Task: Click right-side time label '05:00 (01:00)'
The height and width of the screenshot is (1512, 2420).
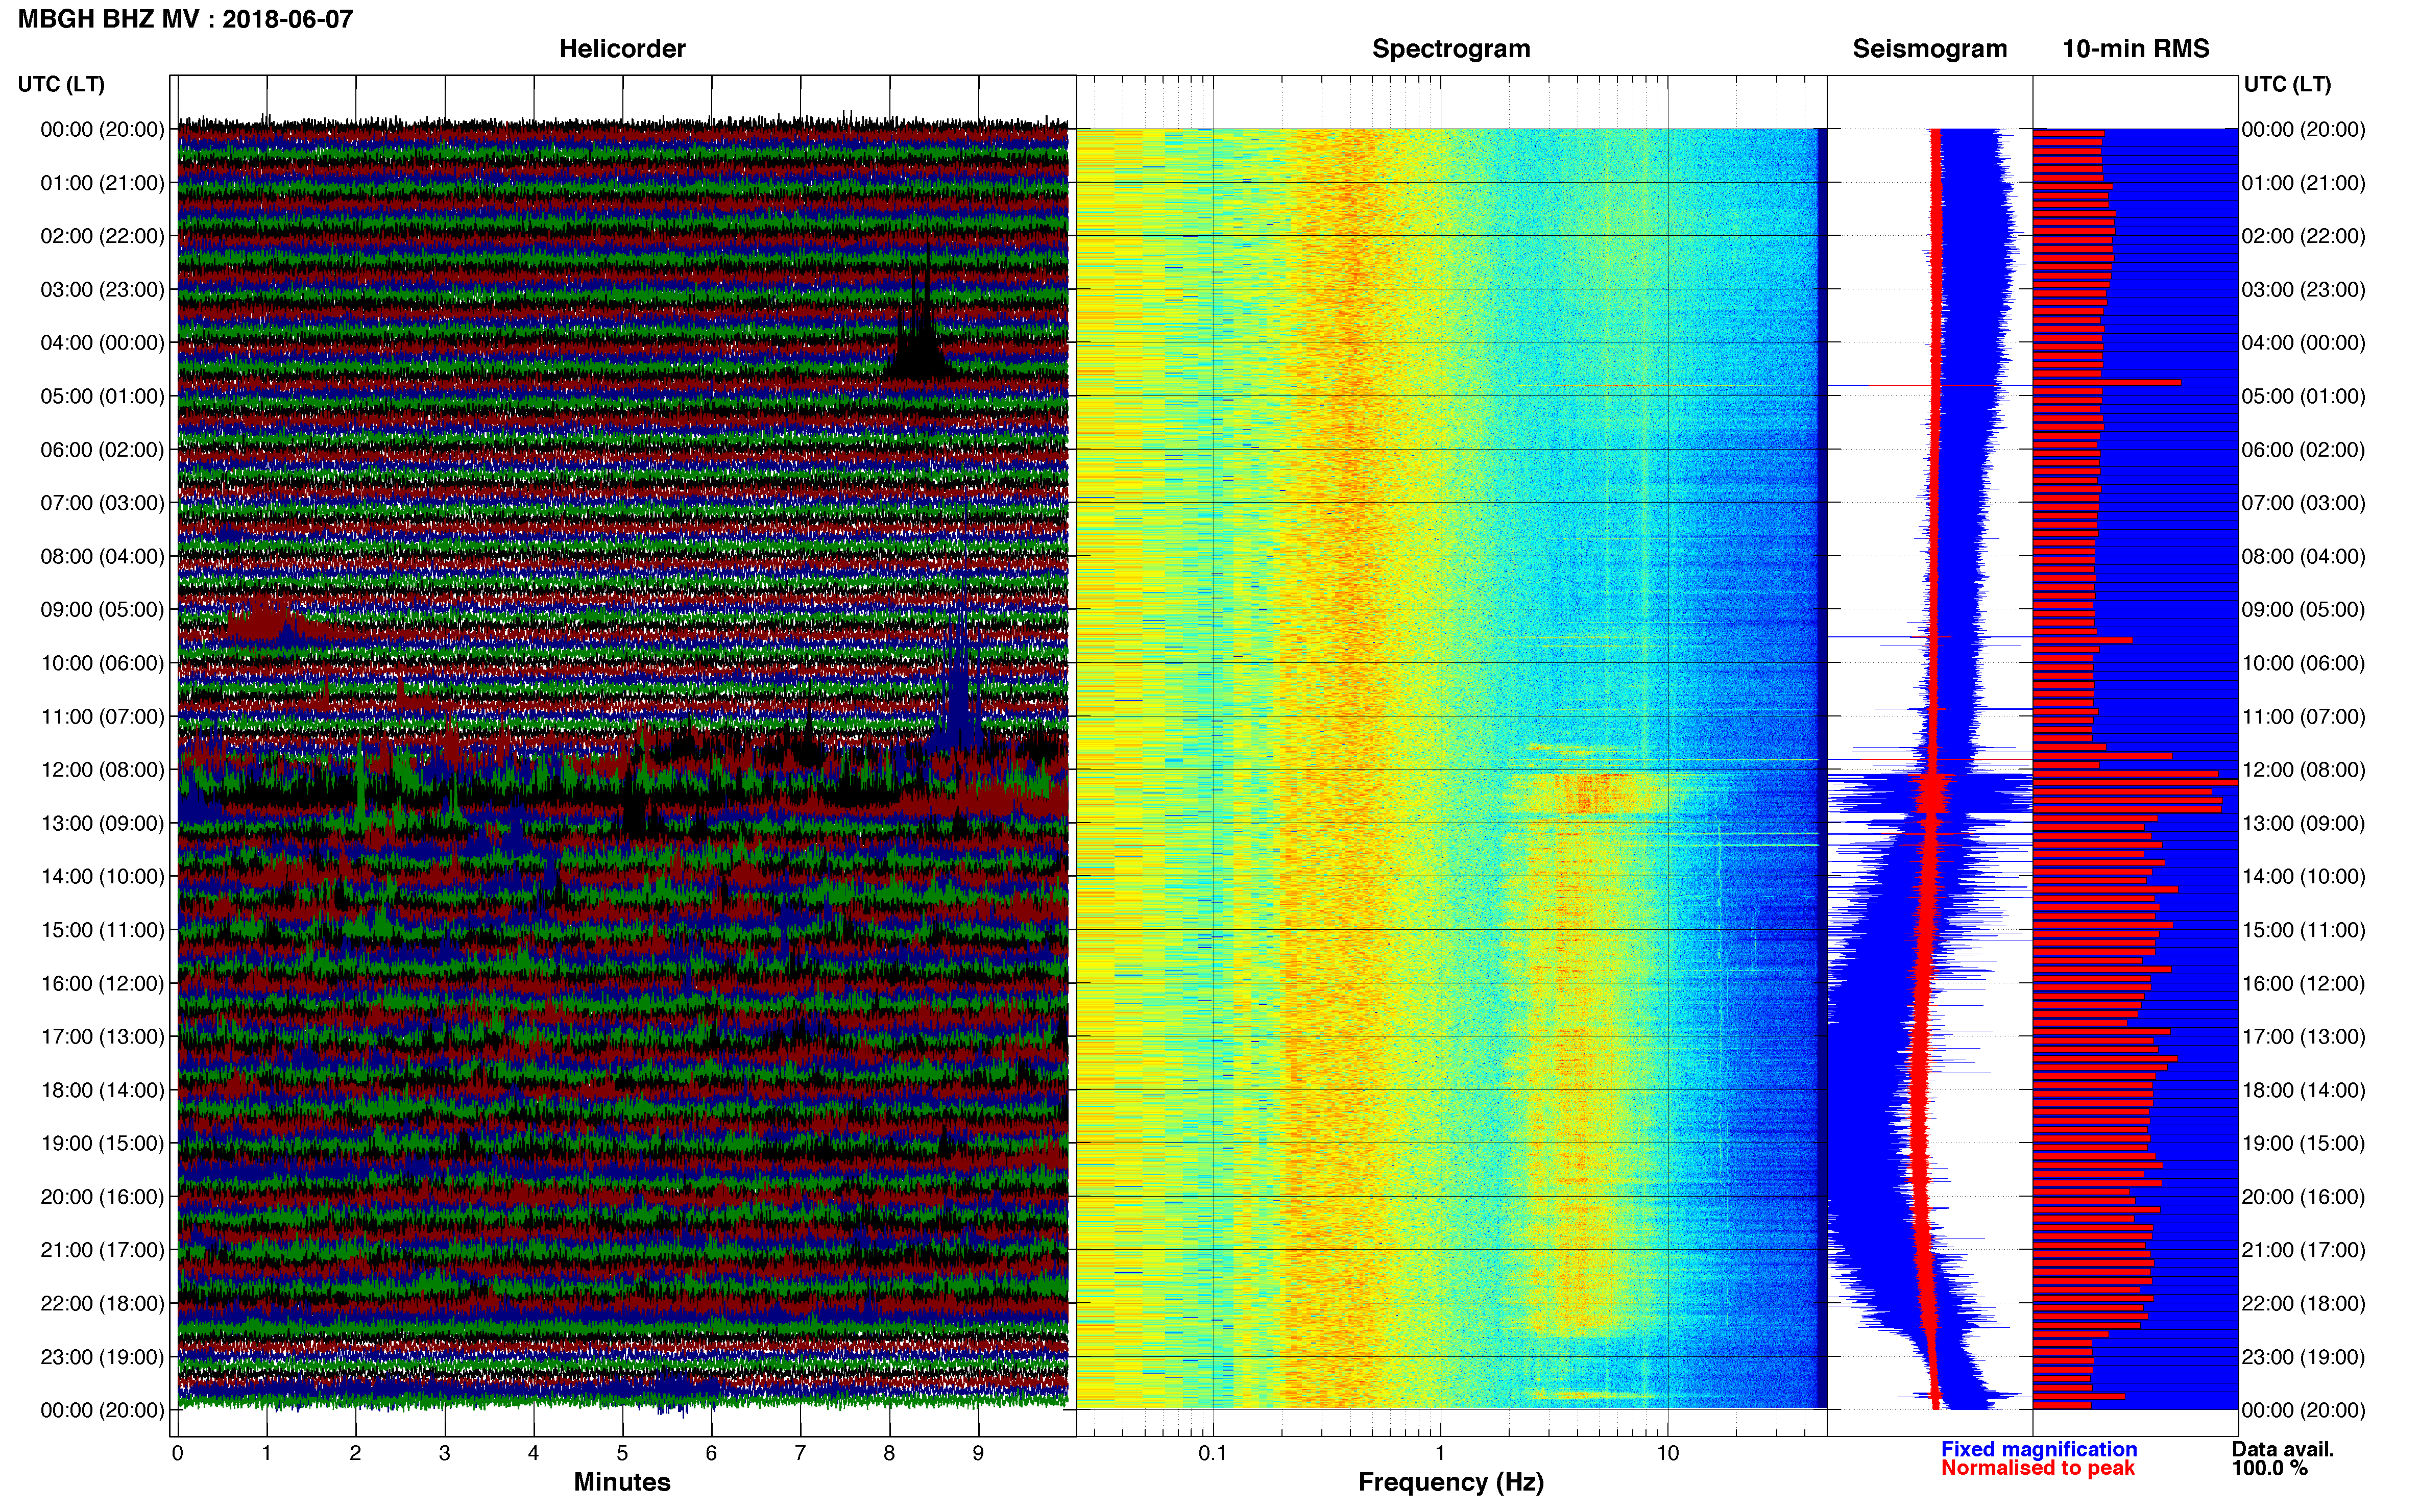Action: click(2304, 396)
